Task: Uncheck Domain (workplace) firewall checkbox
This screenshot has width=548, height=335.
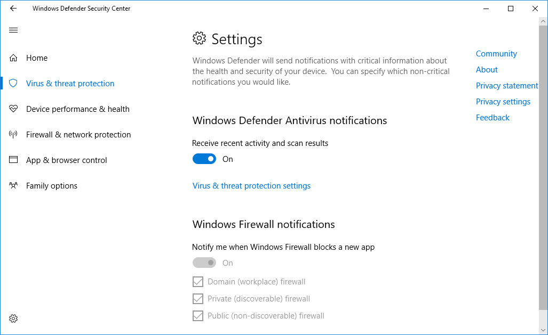Action: 198,282
